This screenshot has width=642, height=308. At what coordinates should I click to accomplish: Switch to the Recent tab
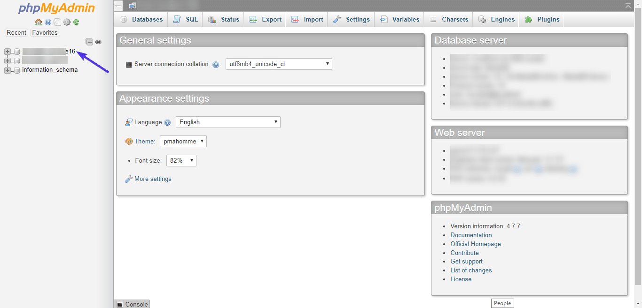[x=16, y=32]
